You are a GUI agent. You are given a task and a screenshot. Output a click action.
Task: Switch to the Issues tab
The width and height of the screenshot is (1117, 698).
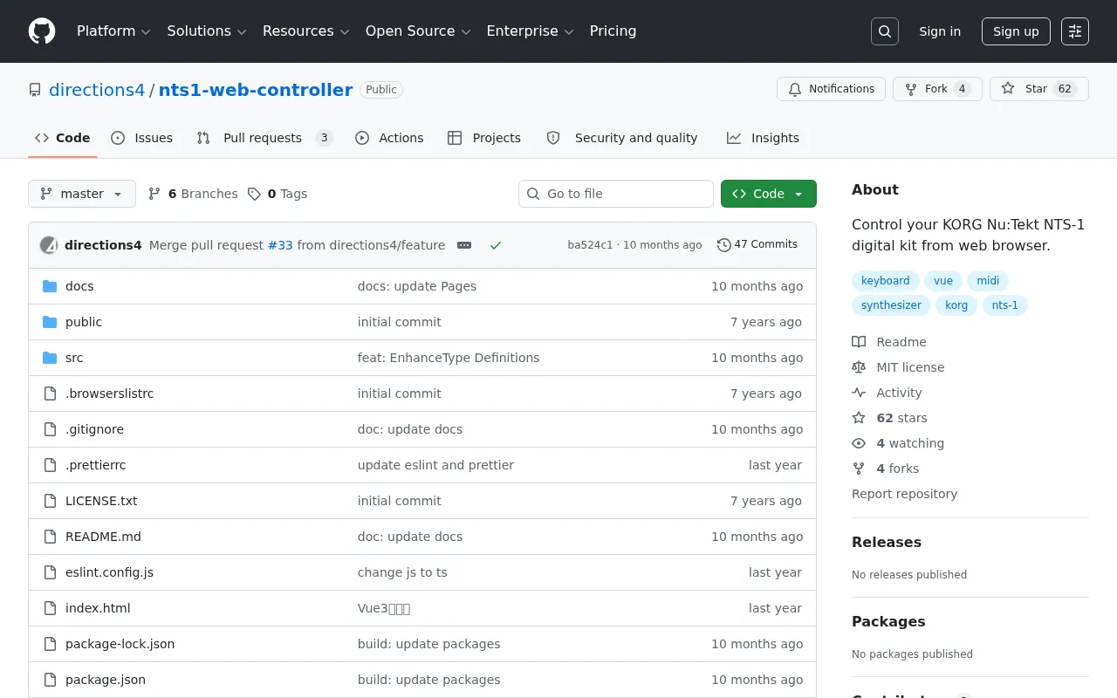pyautogui.click(x=142, y=138)
